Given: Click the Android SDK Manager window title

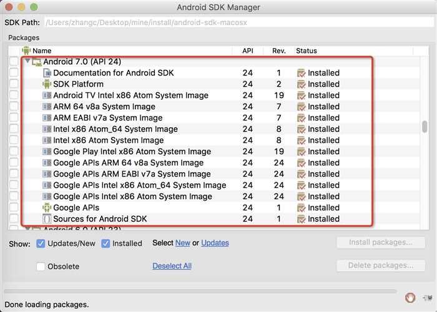Looking at the screenshot, I should (x=219, y=7).
